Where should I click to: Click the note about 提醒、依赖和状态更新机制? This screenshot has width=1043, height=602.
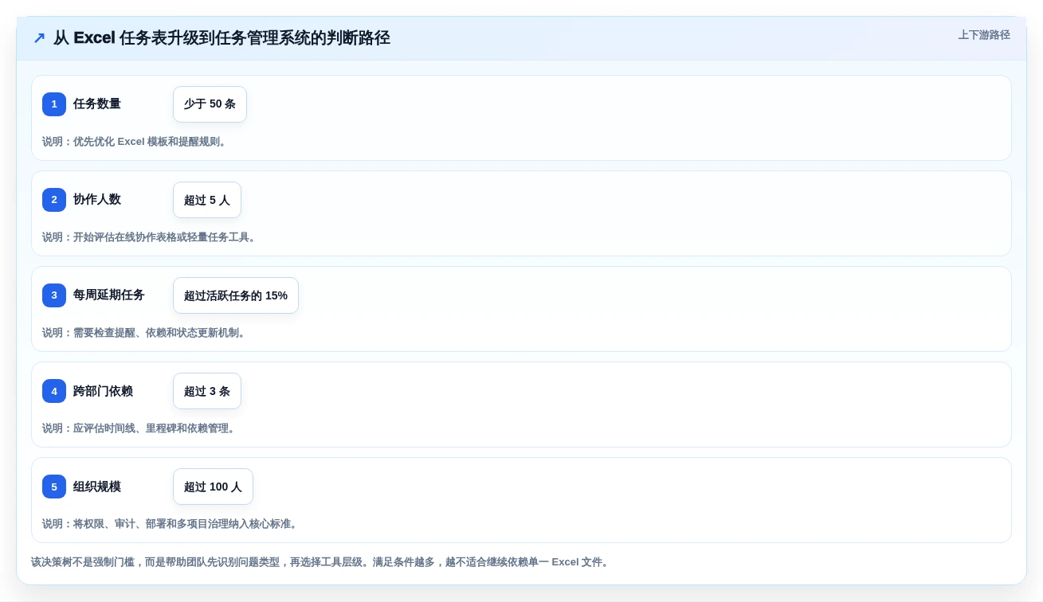pos(146,333)
